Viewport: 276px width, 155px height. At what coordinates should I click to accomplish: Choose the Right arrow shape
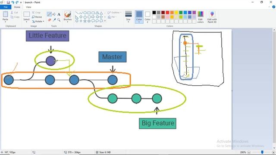93,17
